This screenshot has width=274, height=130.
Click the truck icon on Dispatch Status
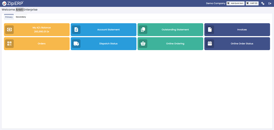click(x=76, y=44)
